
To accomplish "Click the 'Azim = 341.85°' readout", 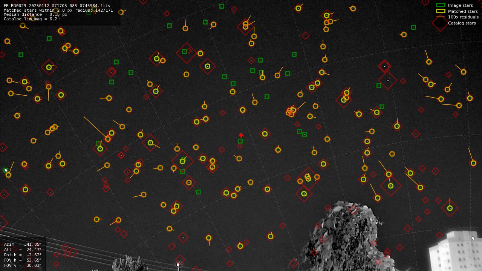I will (x=23, y=245).
